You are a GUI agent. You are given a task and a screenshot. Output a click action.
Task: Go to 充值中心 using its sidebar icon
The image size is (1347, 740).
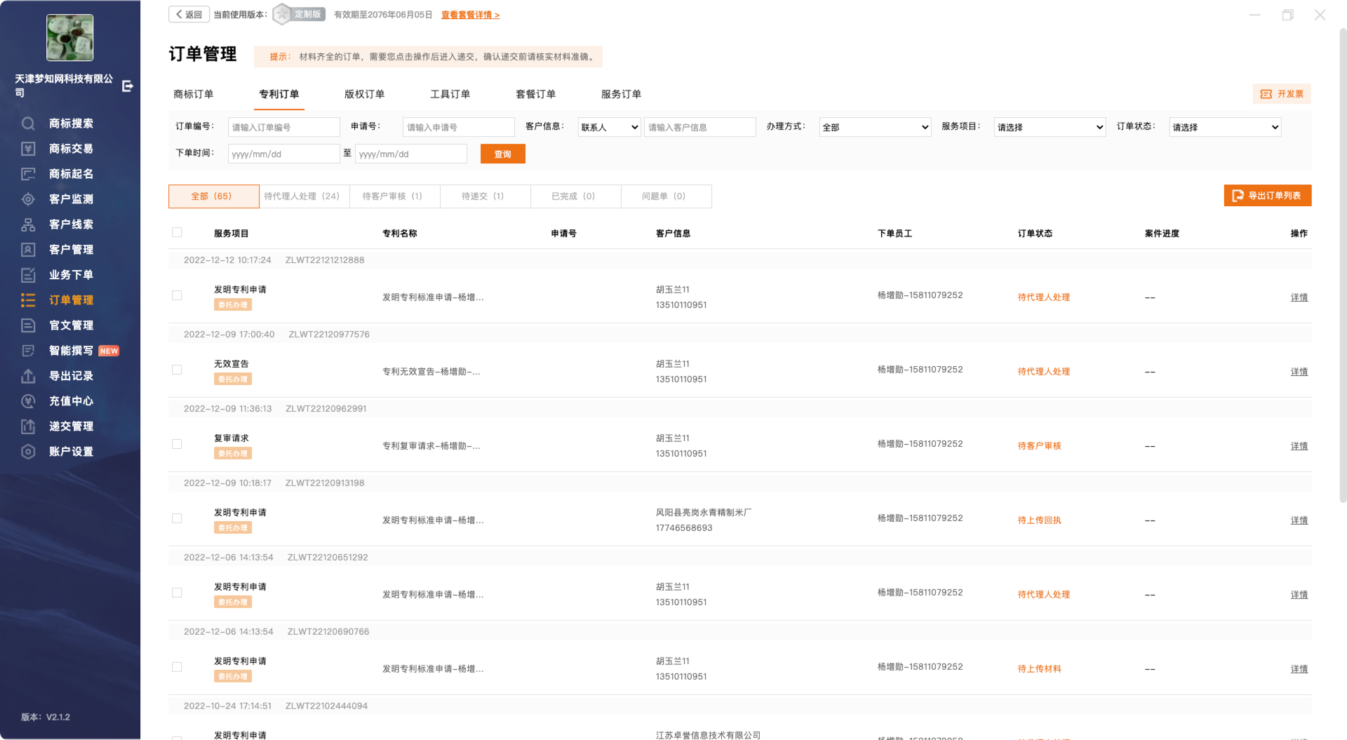pos(70,401)
